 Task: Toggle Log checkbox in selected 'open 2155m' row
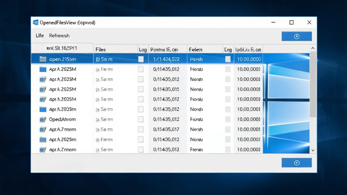(x=141, y=59)
